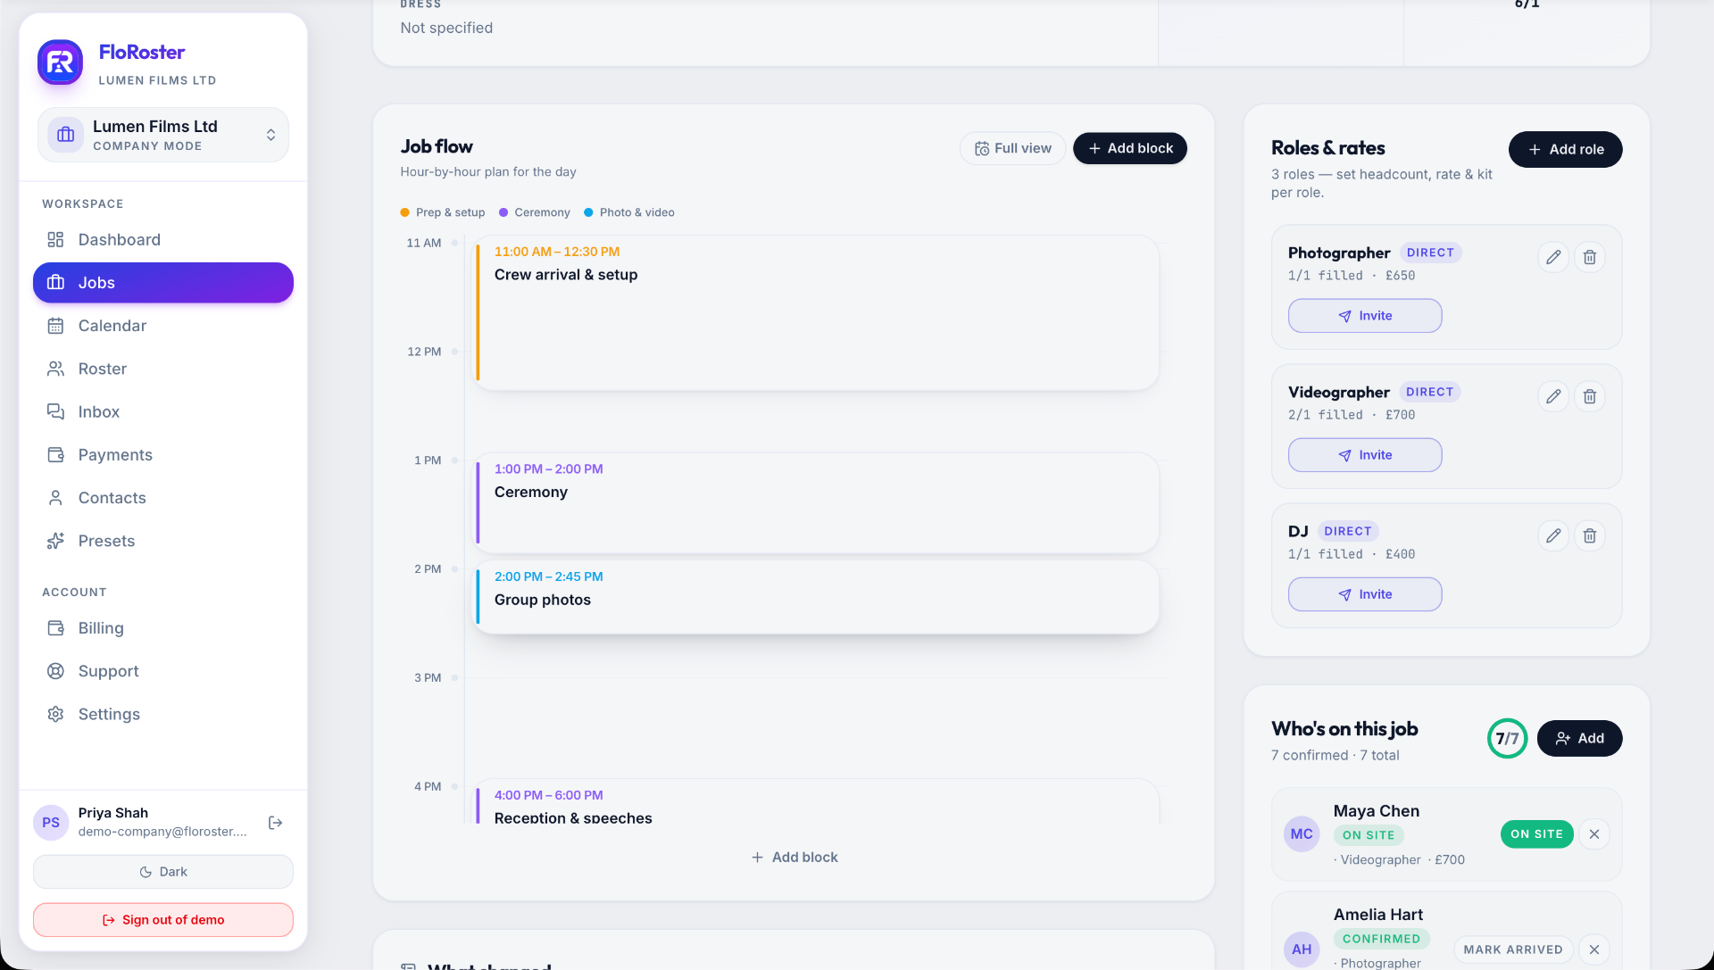The image size is (1714, 970).
Task: Click the orange Prep & setup legend dot
Action: coord(405,212)
